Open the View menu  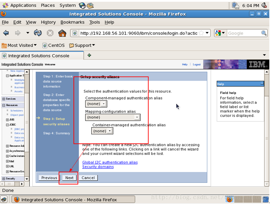tap(31, 22)
